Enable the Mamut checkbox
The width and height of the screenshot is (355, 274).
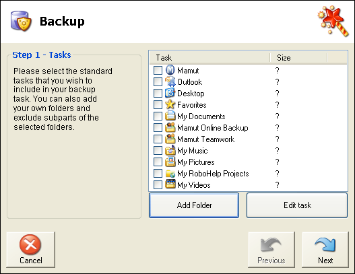pyautogui.click(x=158, y=71)
